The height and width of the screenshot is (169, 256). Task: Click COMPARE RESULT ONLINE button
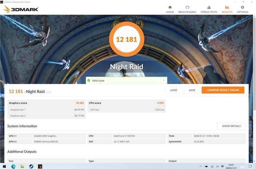(223, 90)
